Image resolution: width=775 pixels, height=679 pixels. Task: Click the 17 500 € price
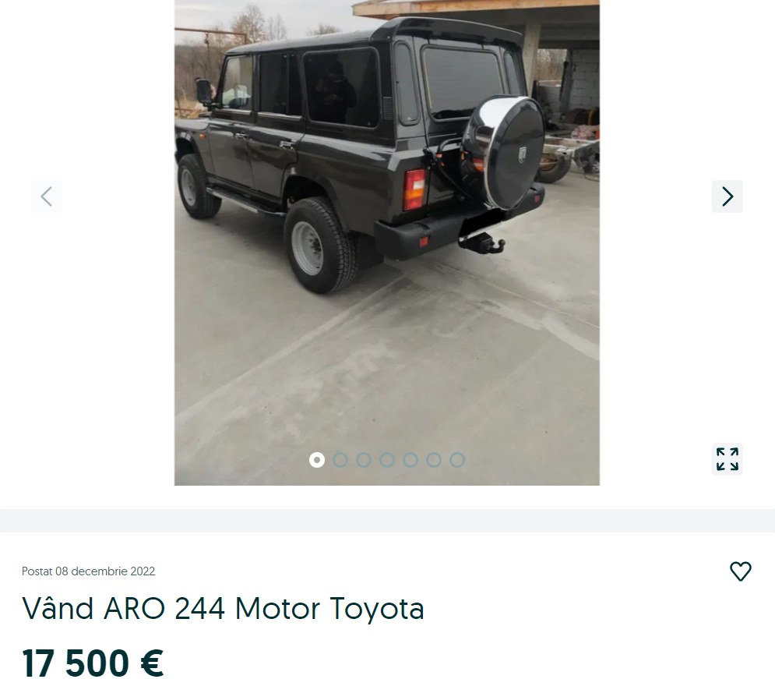pyautogui.click(x=93, y=663)
